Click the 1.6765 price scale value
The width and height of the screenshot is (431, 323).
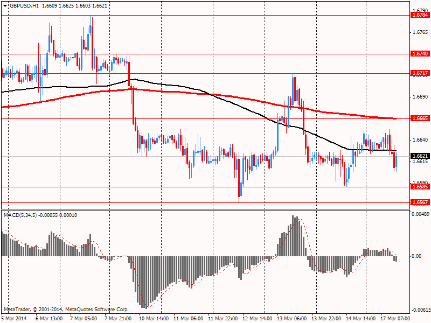421,32
